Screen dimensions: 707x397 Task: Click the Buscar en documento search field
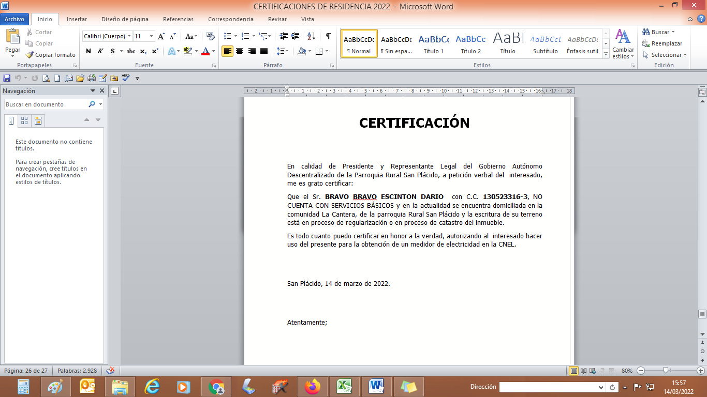coord(46,104)
